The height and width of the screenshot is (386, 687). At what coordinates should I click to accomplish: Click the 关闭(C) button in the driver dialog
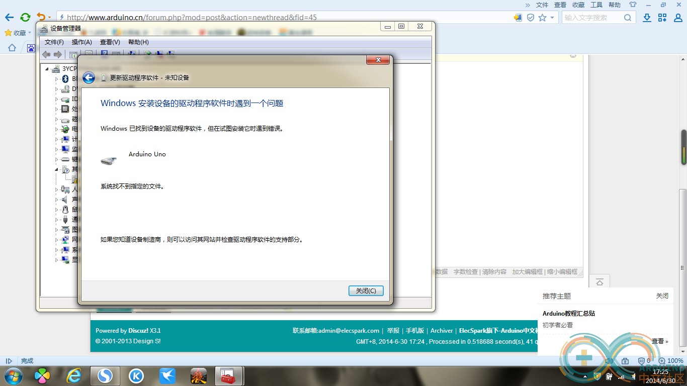pyautogui.click(x=366, y=291)
